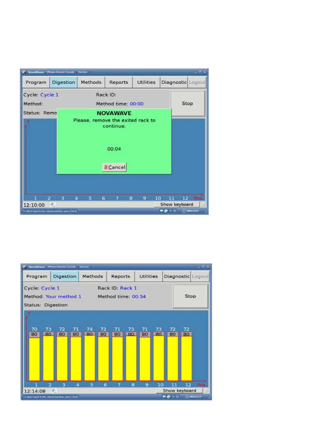
Task: Maximize the window showing the green NOVAWAVE dialog
Action: [200, 72]
